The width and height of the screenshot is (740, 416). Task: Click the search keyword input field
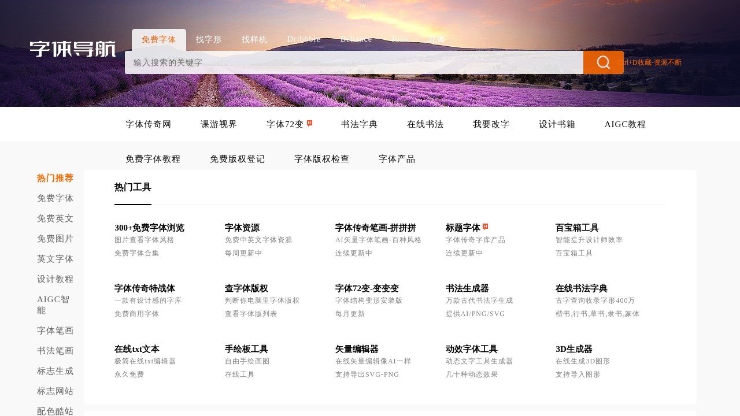click(347, 62)
